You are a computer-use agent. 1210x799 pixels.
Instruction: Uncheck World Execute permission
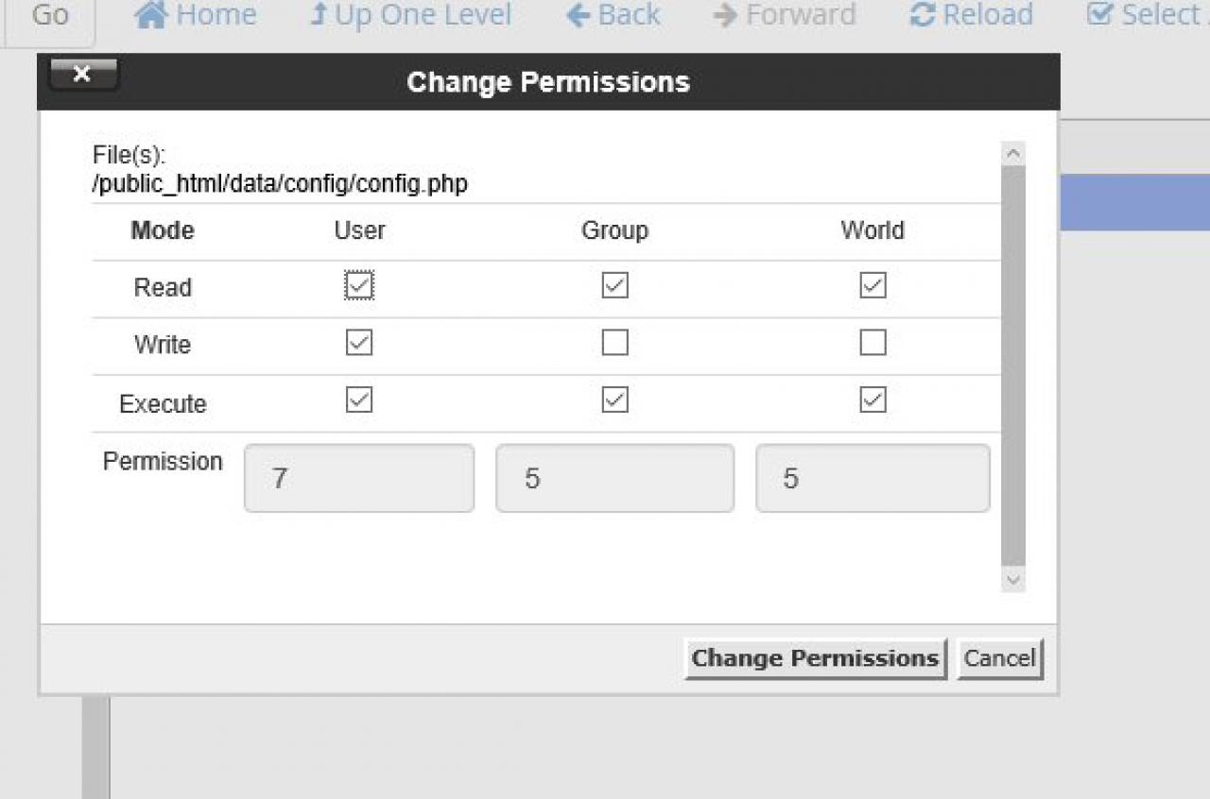click(x=873, y=400)
